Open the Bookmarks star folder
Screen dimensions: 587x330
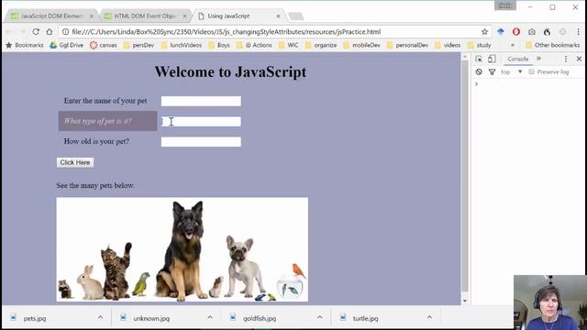(25, 45)
